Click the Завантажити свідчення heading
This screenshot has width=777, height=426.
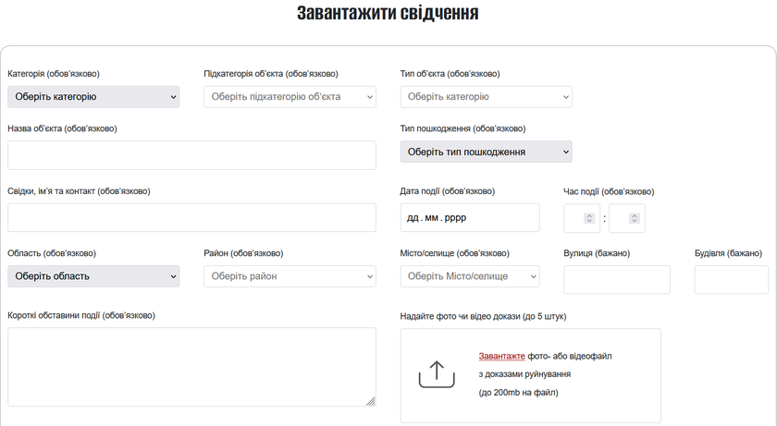coord(388,13)
